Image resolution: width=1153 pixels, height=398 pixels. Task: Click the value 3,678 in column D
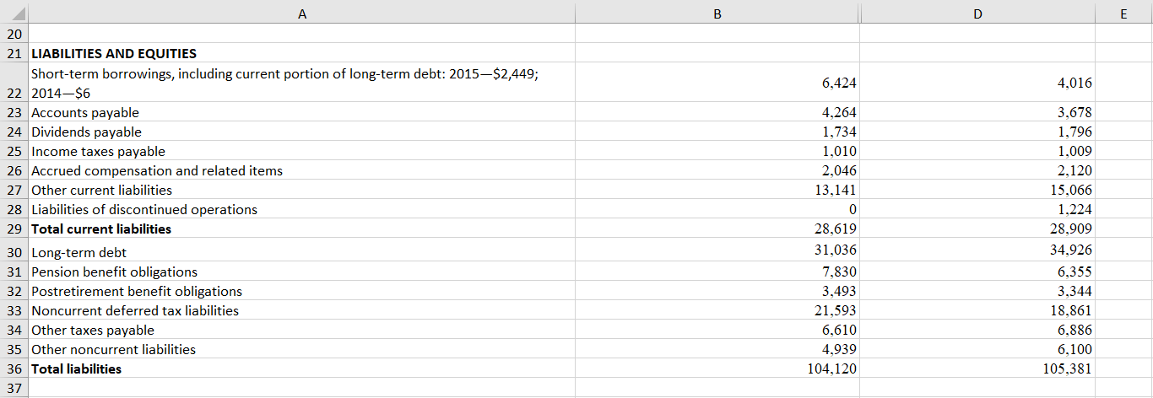pyautogui.click(x=1075, y=113)
